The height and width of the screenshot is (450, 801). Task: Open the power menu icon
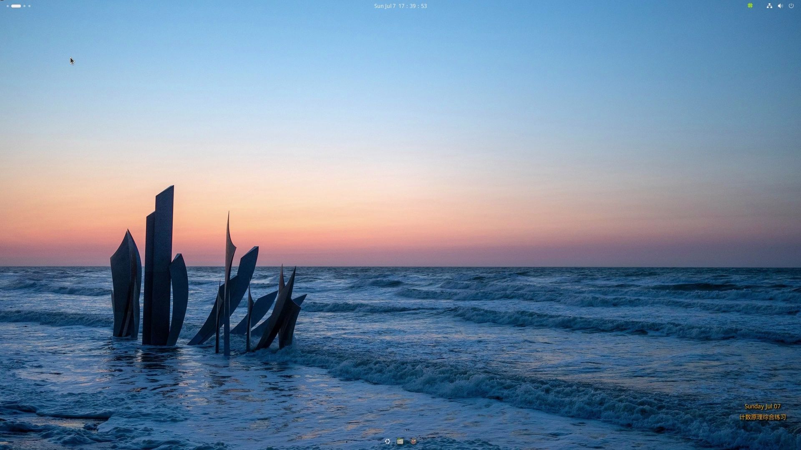(x=791, y=6)
